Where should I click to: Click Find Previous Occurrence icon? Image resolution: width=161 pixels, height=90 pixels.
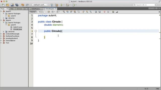coord(67,12)
